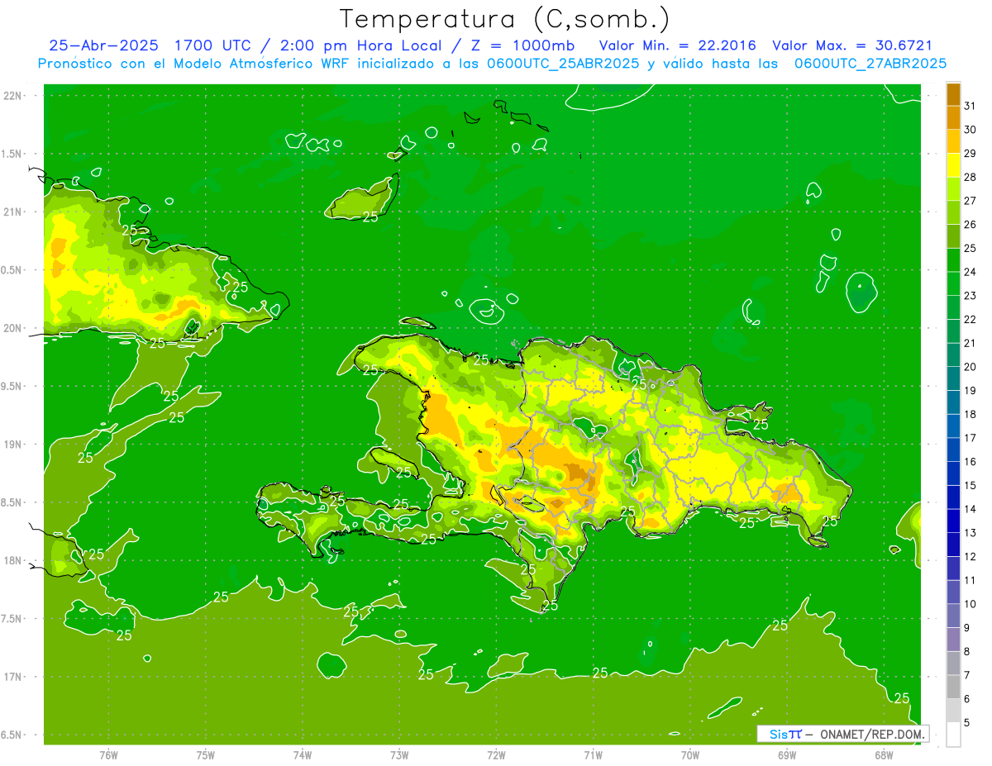Click the '20N' latitude axis label
Image resolution: width=992 pixels, height=766 pixels.
(x=13, y=328)
